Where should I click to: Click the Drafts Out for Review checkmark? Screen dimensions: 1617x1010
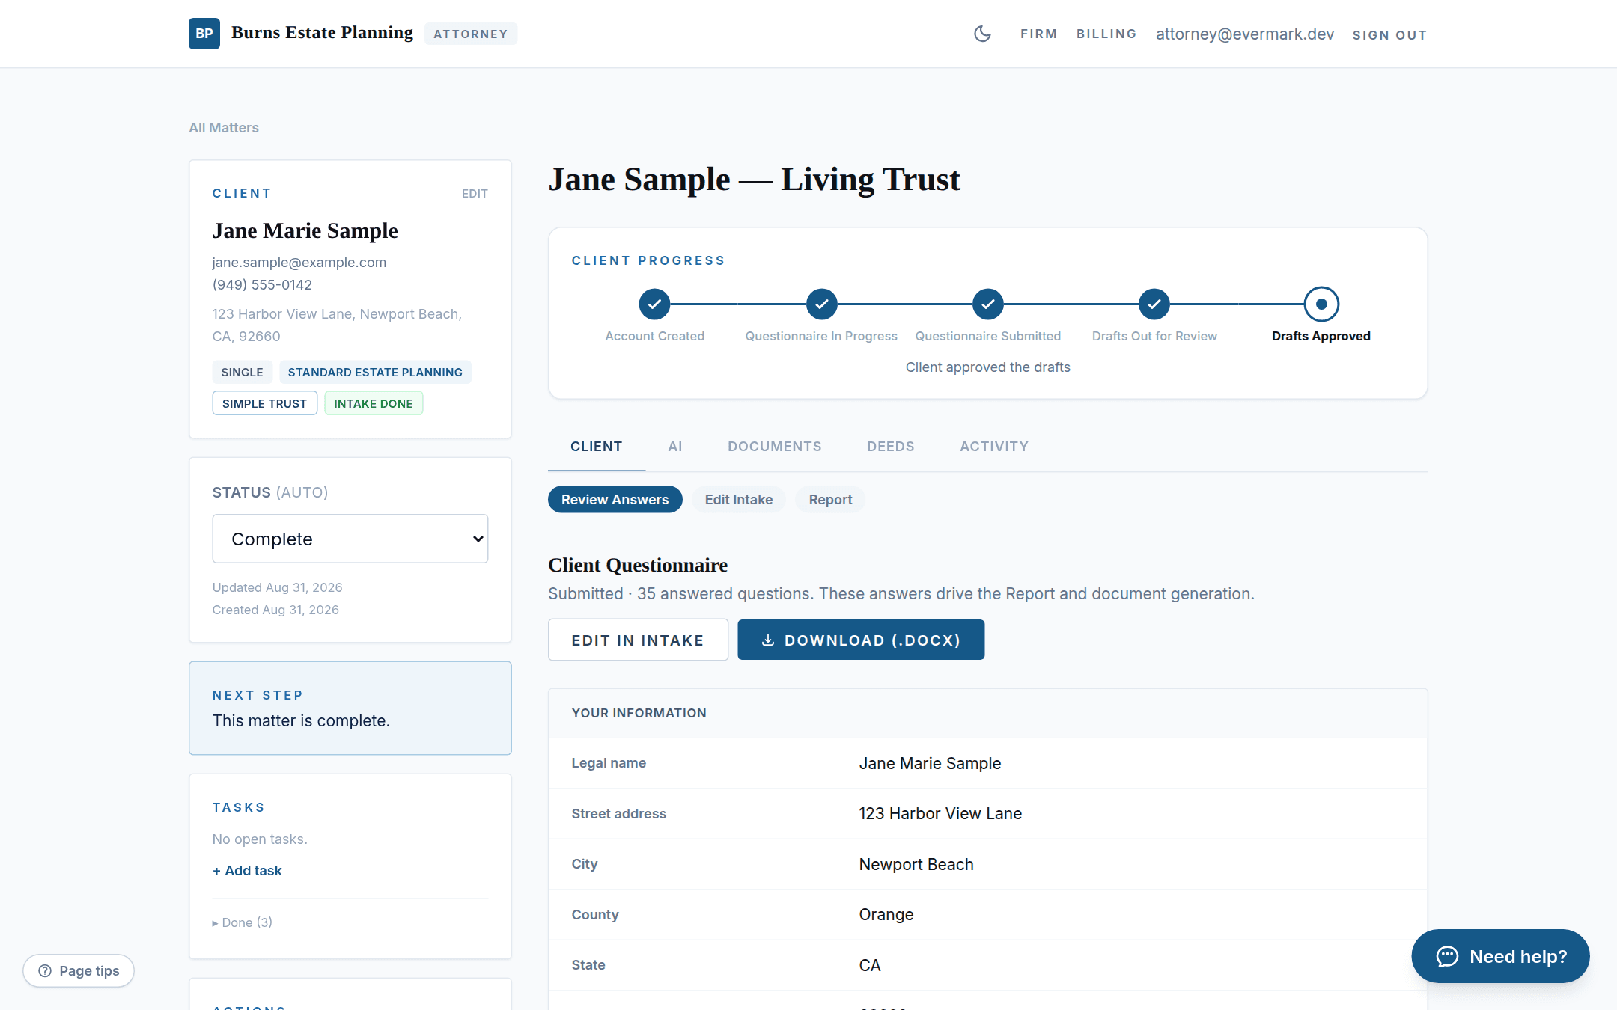click(1154, 304)
